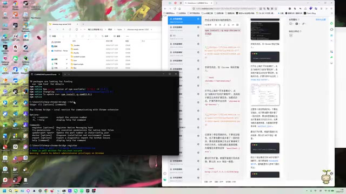Open the font style dropdown in the right panel

point(304,24)
